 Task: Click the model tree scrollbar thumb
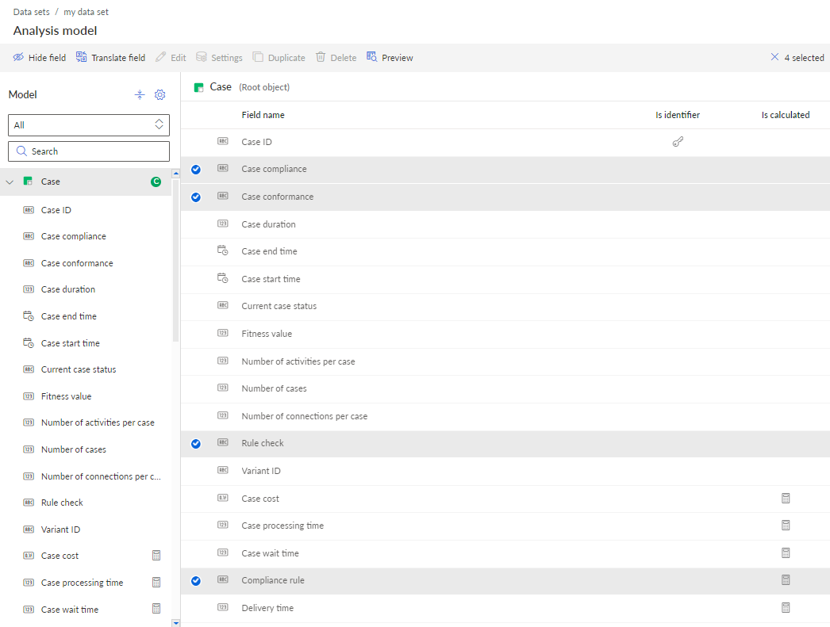pyautogui.click(x=175, y=259)
